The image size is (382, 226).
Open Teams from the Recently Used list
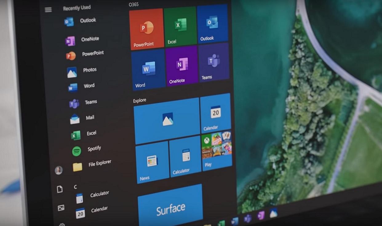pyautogui.click(x=83, y=103)
